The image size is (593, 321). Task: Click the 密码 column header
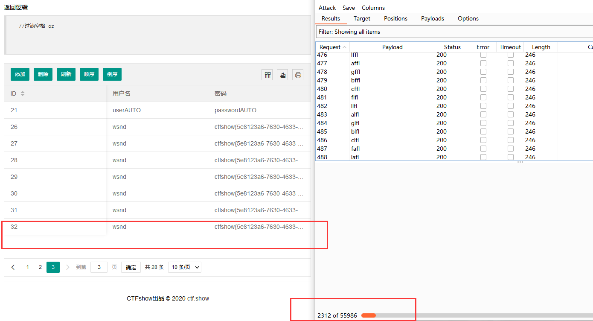tap(259, 93)
